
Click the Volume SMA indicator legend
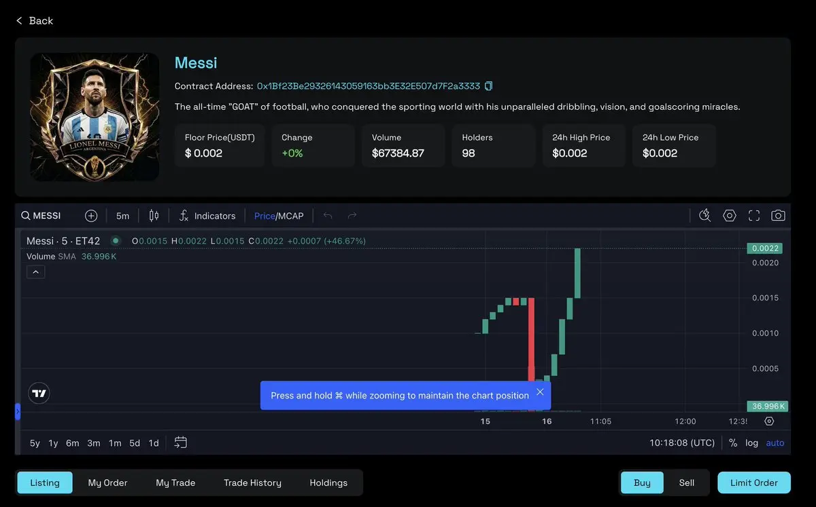point(71,257)
